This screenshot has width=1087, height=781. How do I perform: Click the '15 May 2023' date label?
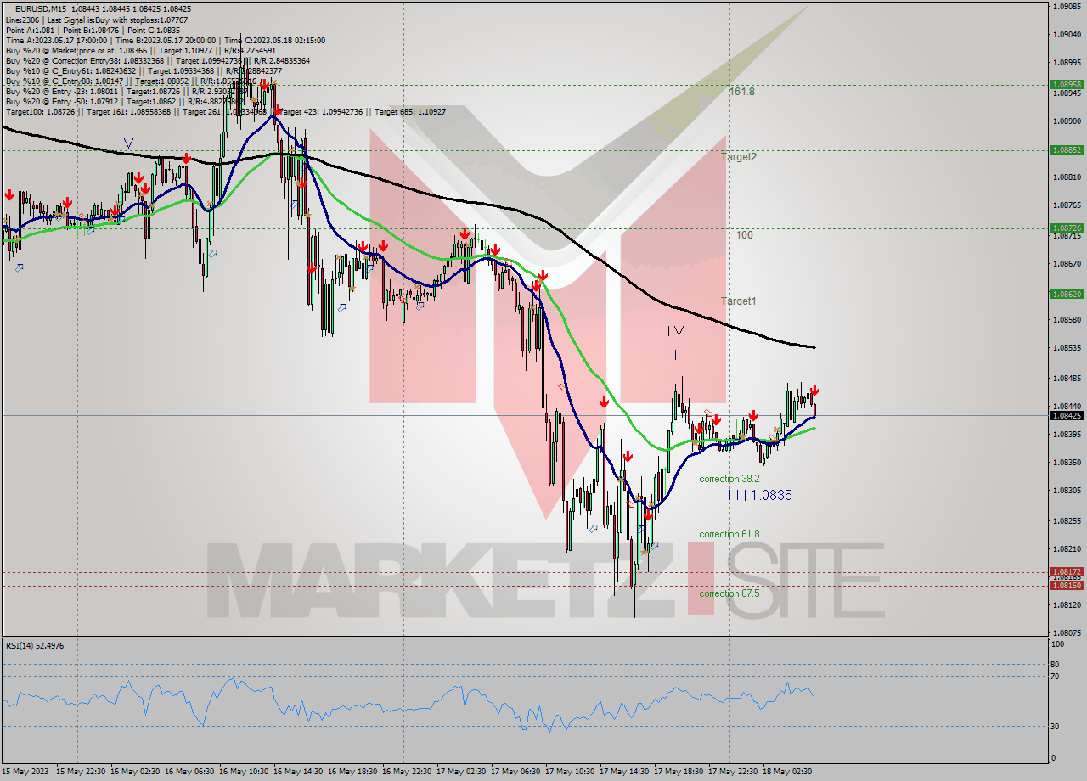click(x=25, y=772)
